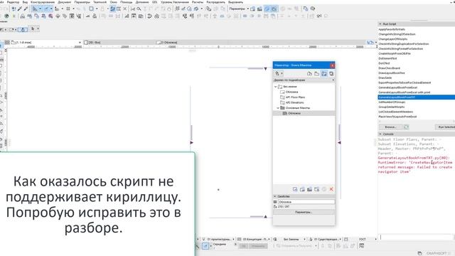Select the ChangeLayerOfMorphs script
455x256 pixels.
(x=393, y=39)
